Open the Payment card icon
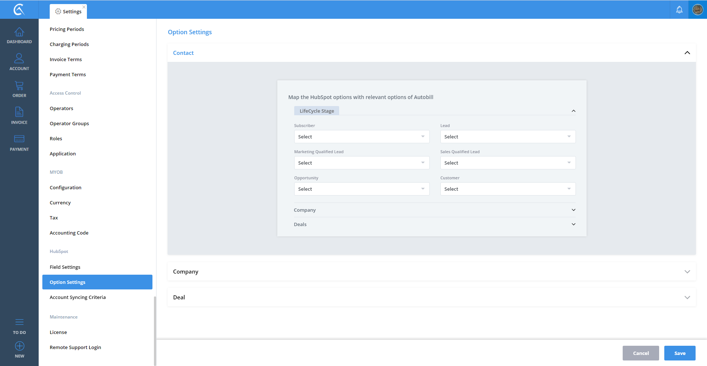Screen dimensions: 707x366 [x=19, y=139]
